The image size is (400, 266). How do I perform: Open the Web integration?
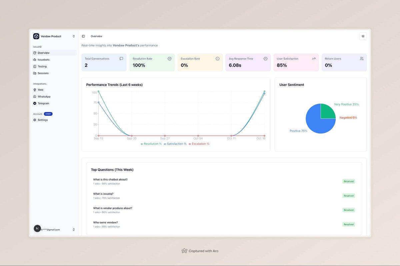pos(40,90)
